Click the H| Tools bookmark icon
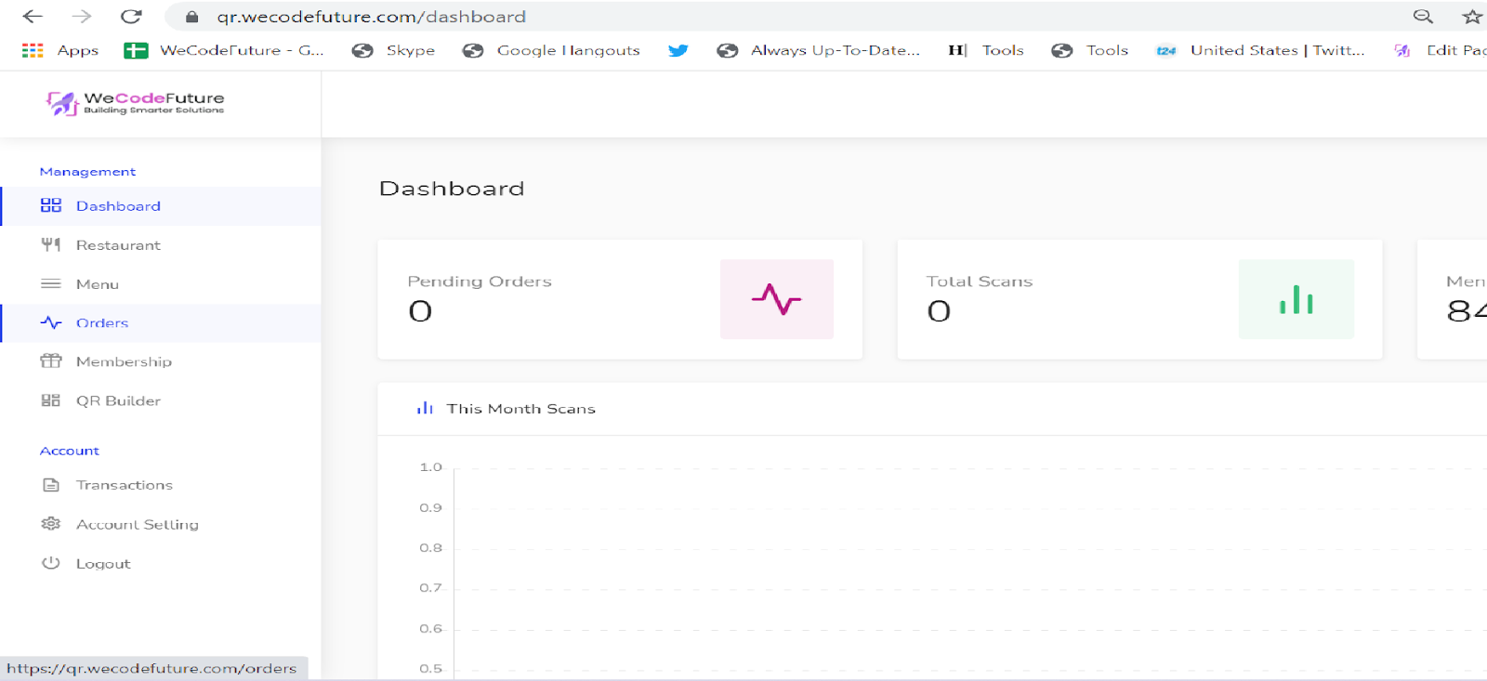This screenshot has width=1487, height=681. click(957, 50)
